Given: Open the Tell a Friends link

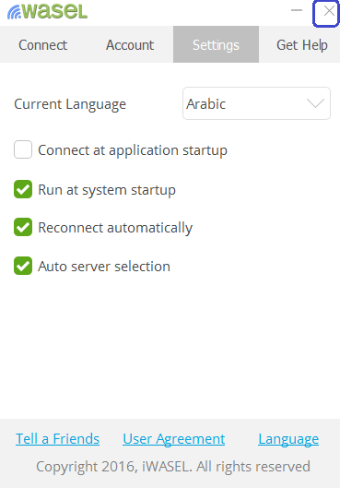Looking at the screenshot, I should 58,439.
